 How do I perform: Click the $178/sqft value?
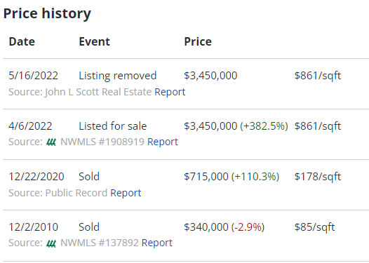[318, 177]
